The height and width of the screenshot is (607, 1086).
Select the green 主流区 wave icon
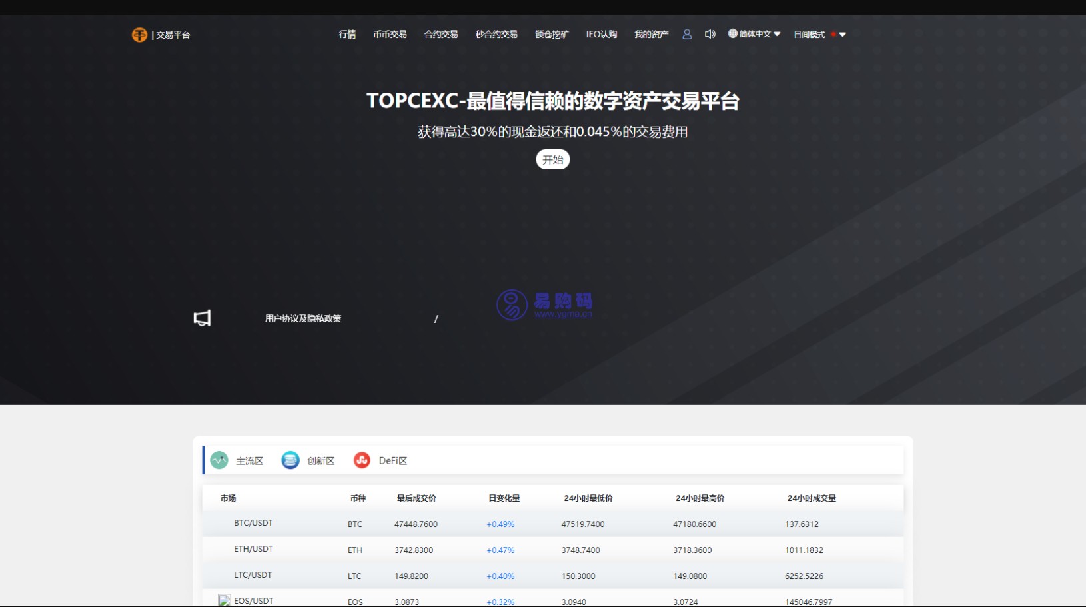tap(219, 460)
